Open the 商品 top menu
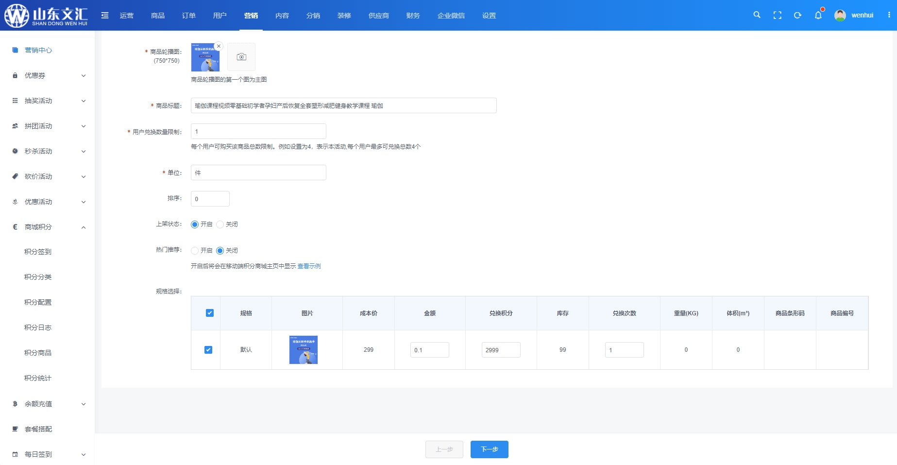The width and height of the screenshot is (897, 465). [158, 16]
